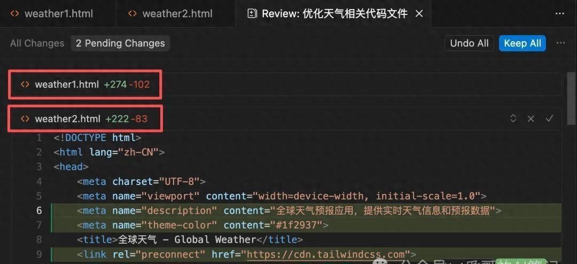
Task: Click the code icon beside weather2.html diff header
Action: coord(25,119)
